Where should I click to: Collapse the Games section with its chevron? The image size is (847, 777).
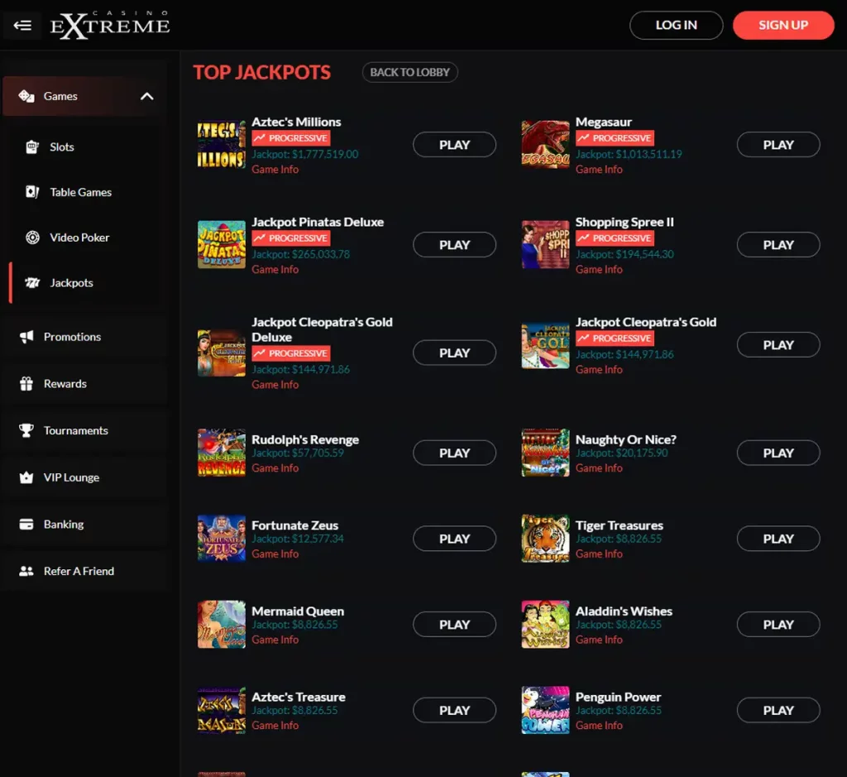(x=147, y=96)
